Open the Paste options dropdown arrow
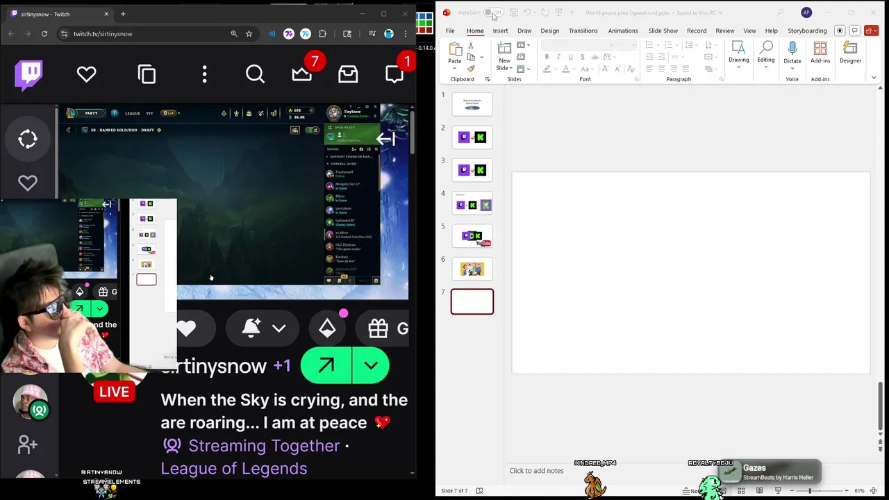 [455, 69]
